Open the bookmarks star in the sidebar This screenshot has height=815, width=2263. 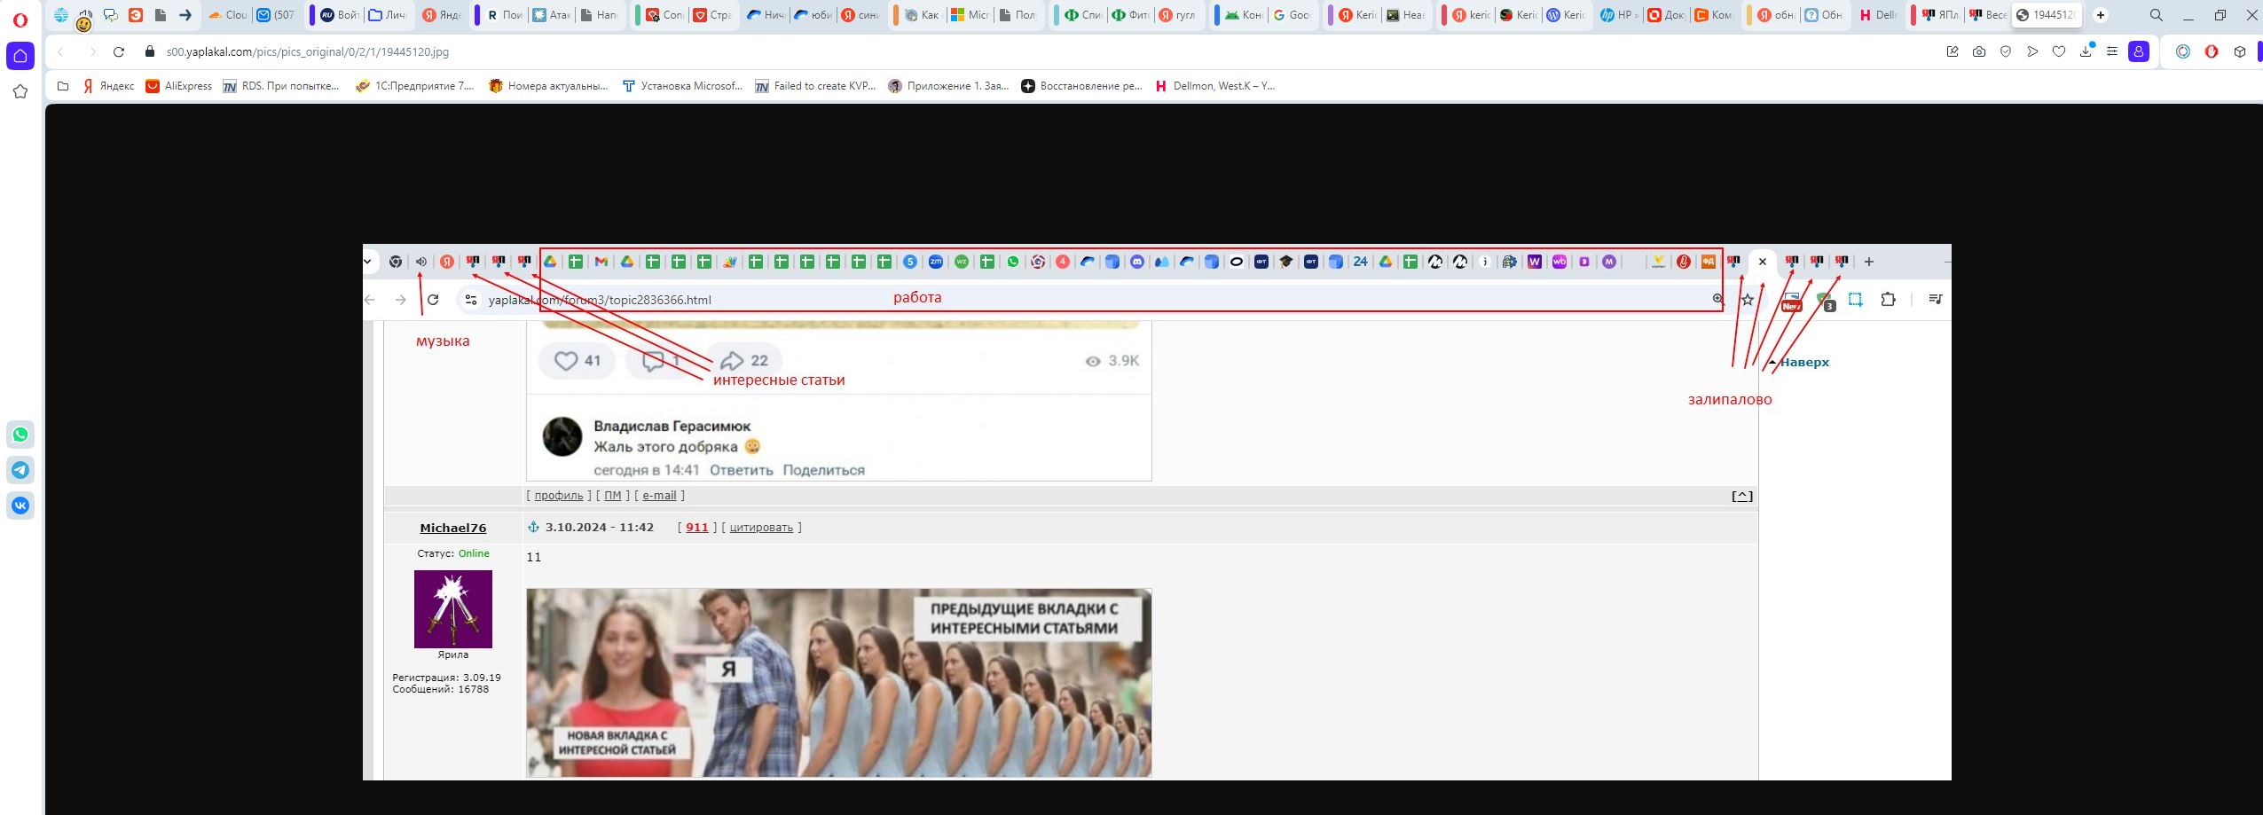20,91
